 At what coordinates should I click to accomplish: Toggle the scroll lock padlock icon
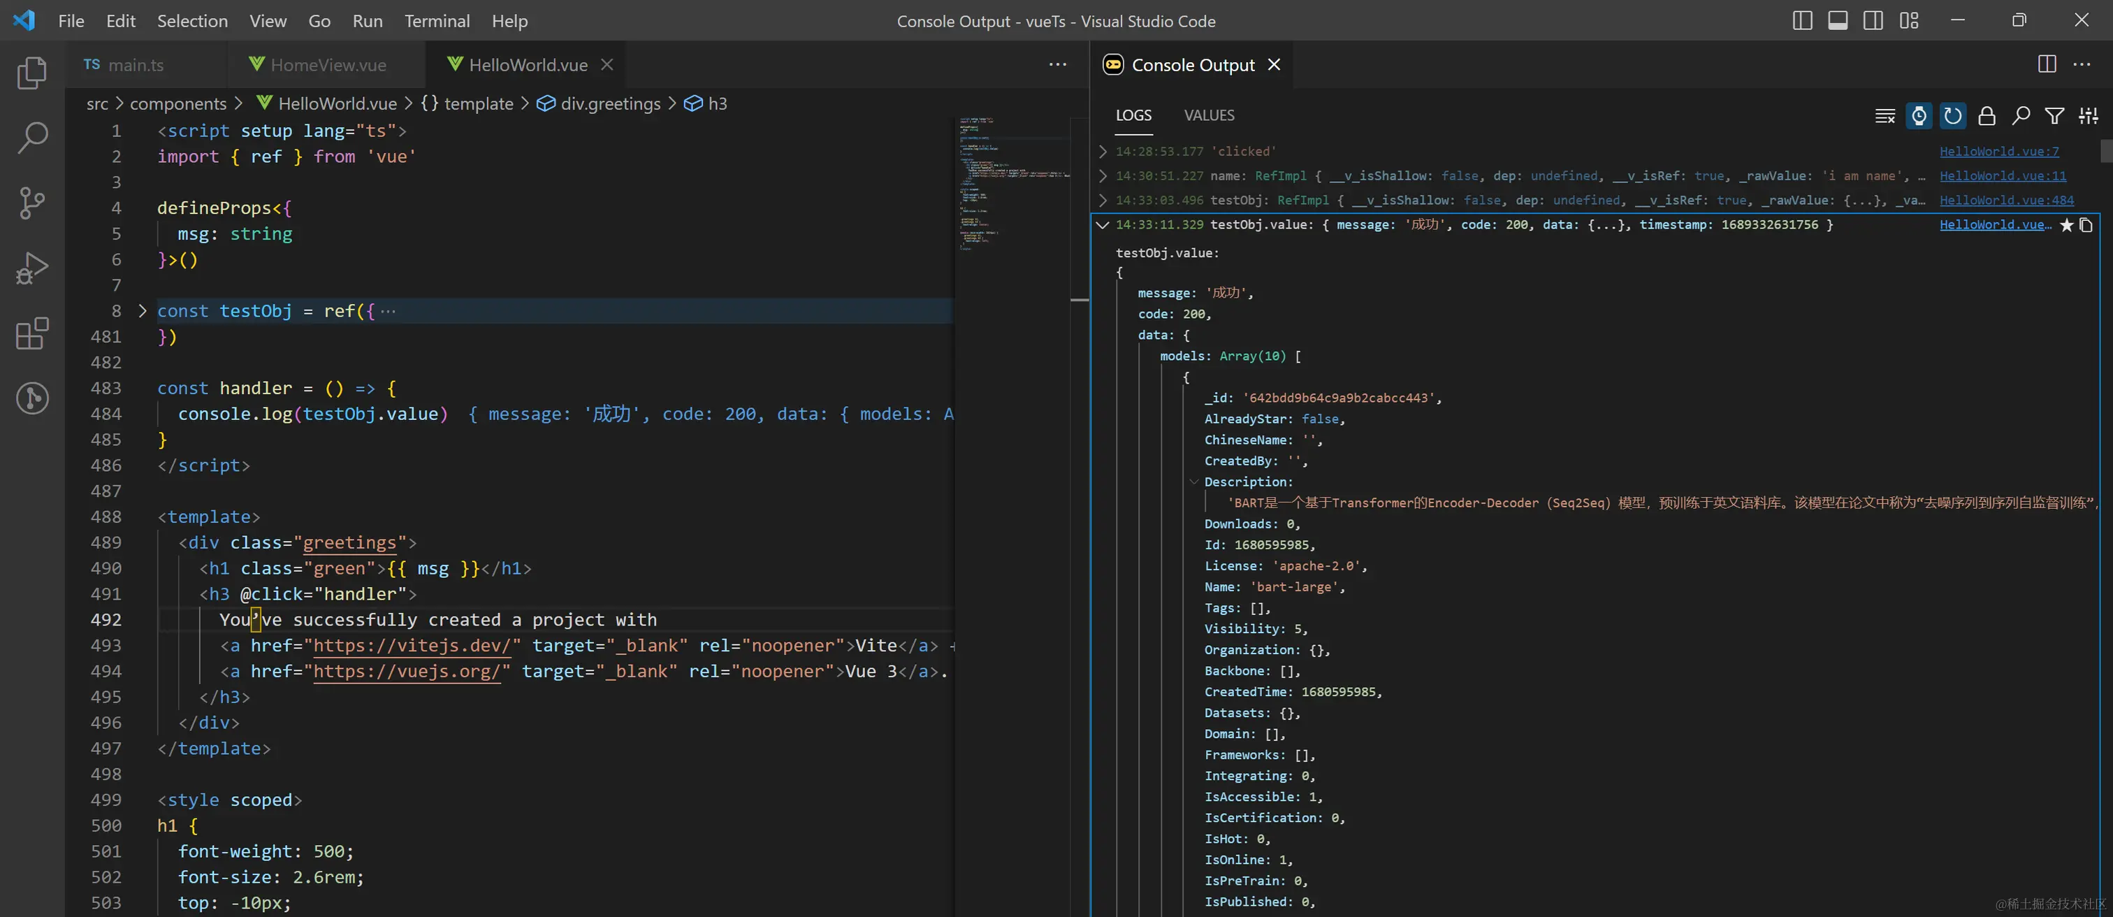click(x=1987, y=115)
